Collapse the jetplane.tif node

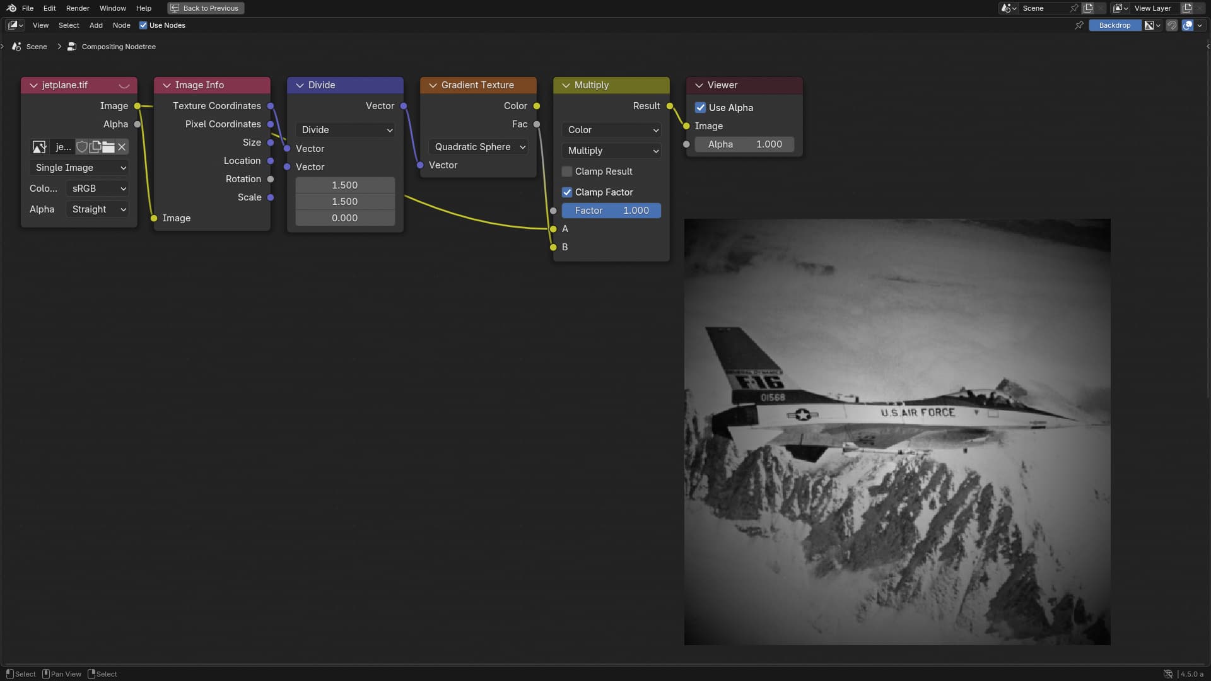33,85
